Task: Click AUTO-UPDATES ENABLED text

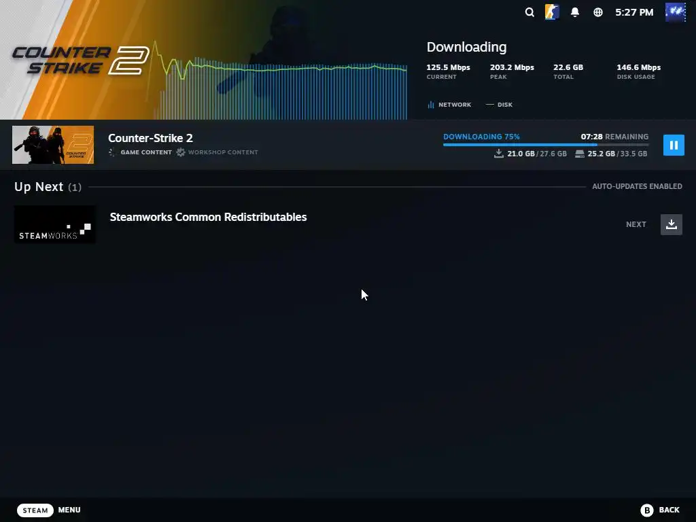Action: (637, 186)
